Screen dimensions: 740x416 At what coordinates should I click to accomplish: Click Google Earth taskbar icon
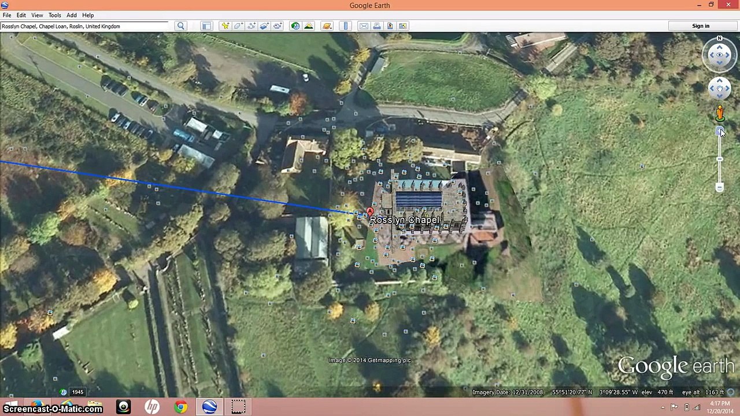click(x=209, y=407)
